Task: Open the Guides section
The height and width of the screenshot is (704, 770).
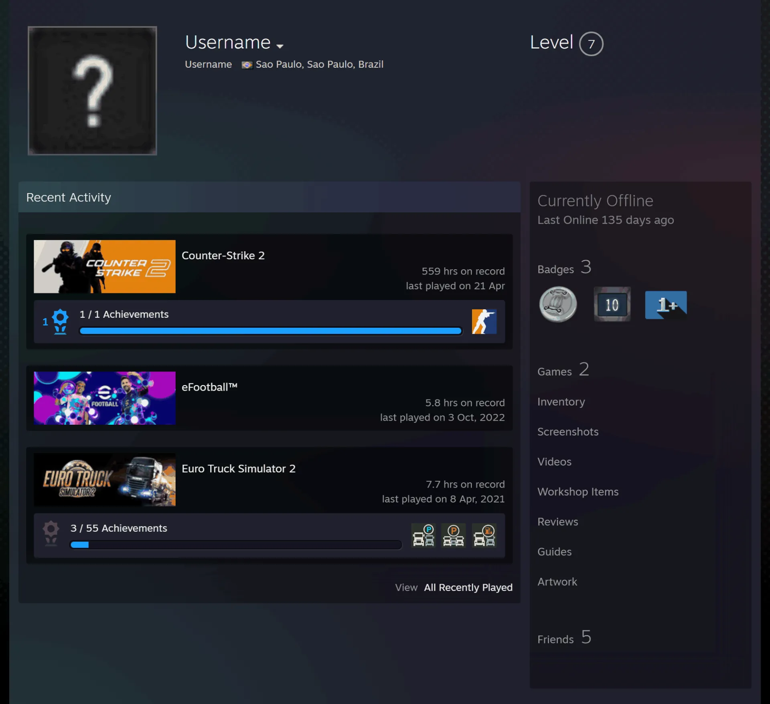Action: click(x=554, y=552)
